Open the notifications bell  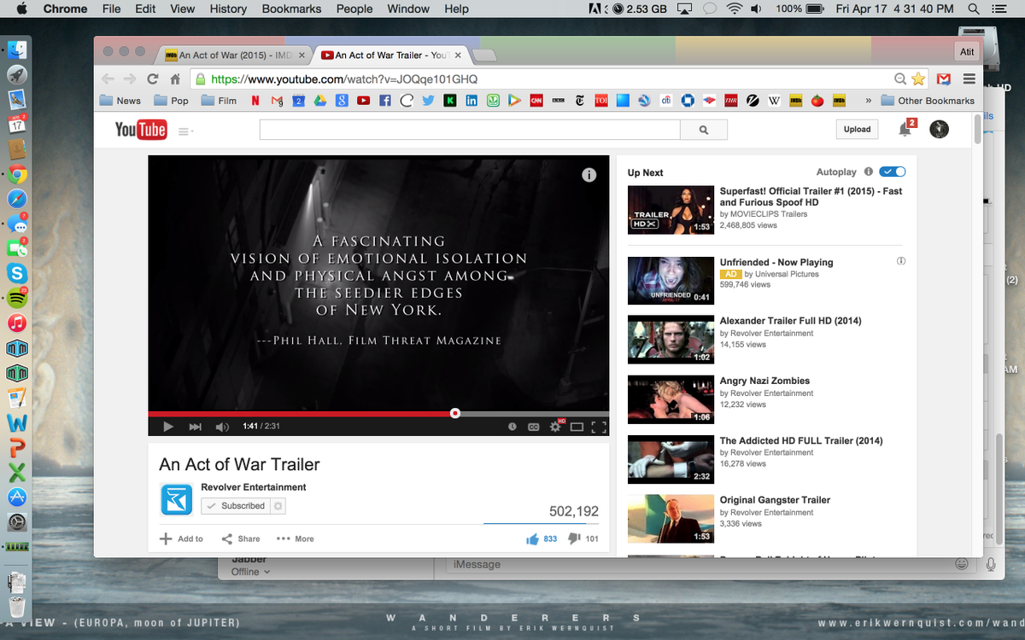point(905,130)
